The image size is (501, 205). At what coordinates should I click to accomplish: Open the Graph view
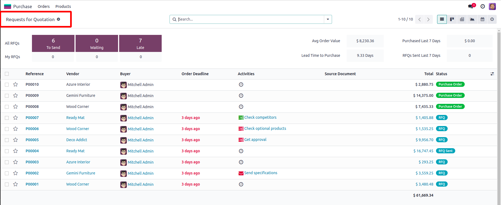click(x=472, y=19)
